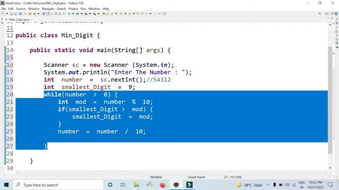The width and height of the screenshot is (339, 190).
Task: Open the Source menu
Action: click(21, 9)
